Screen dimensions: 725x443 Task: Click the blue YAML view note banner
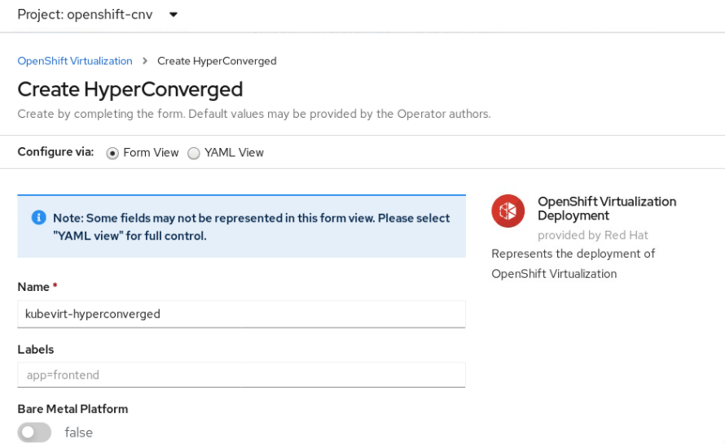[241, 226]
